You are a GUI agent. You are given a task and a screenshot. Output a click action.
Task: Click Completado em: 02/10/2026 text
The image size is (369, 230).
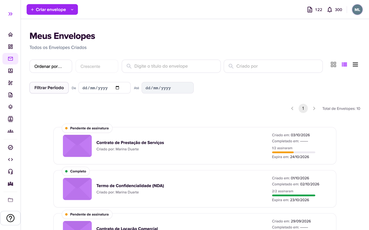point(295,184)
